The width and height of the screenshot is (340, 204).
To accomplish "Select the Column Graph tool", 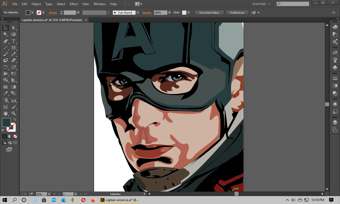I will point(14,100).
